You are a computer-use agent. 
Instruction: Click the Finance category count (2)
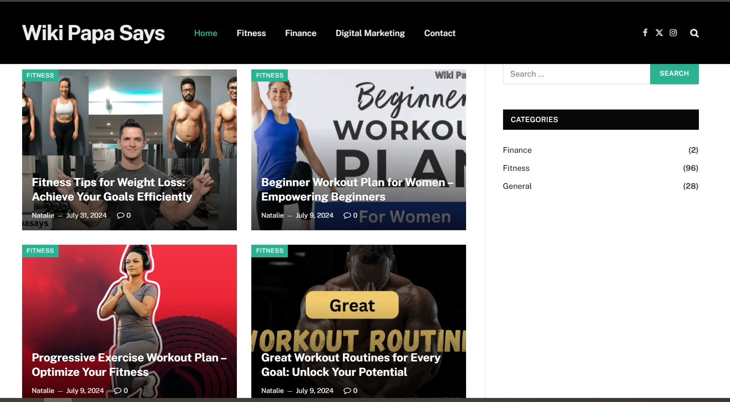pyautogui.click(x=693, y=150)
